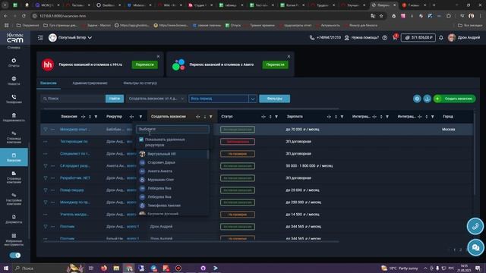Click column move icon in Статус header
Viewport: 486px width, 273px height.
[x=264, y=117]
